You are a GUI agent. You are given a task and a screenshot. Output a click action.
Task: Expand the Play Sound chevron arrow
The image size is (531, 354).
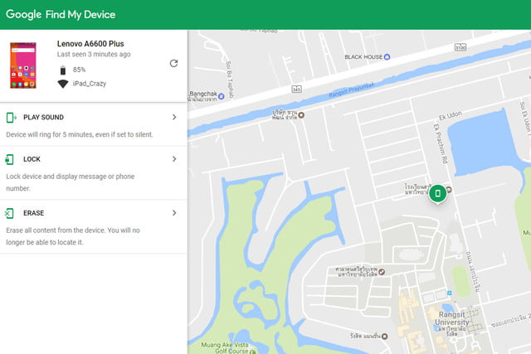pyautogui.click(x=174, y=118)
